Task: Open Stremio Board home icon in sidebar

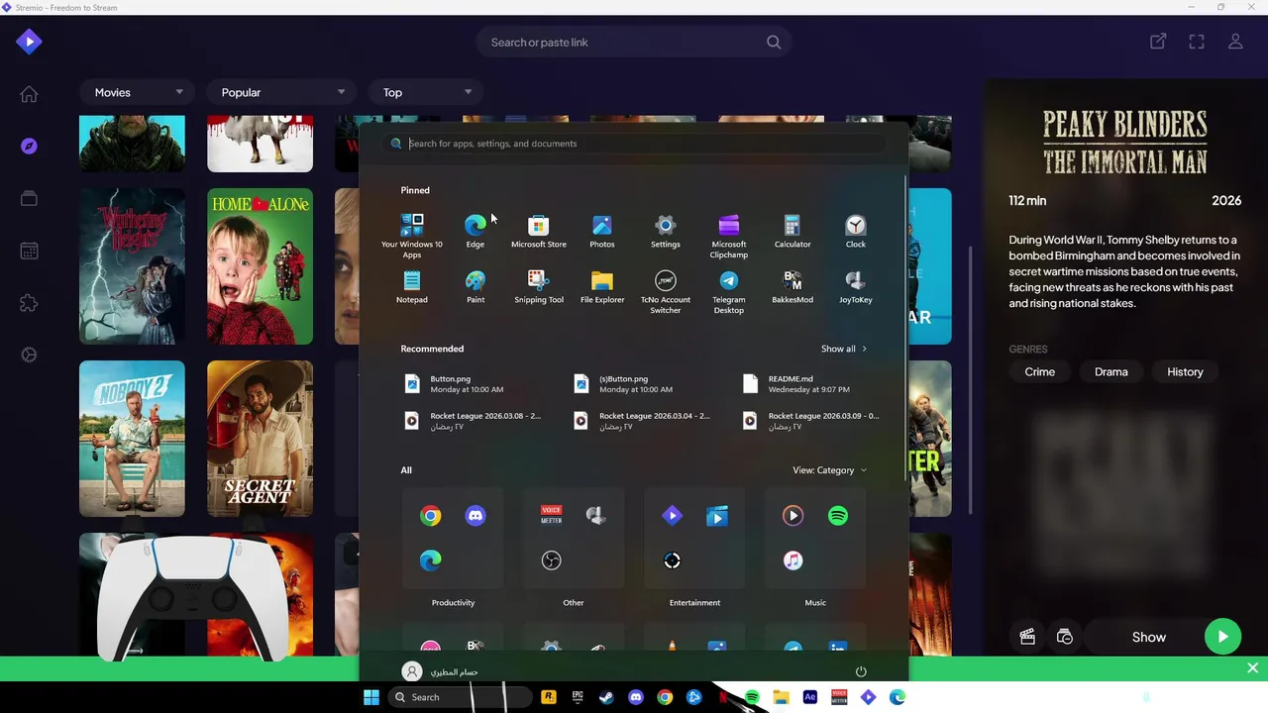Action: (x=29, y=94)
